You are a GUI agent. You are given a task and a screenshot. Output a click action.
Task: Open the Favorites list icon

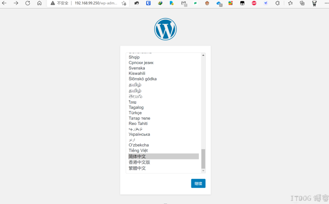[290, 3]
